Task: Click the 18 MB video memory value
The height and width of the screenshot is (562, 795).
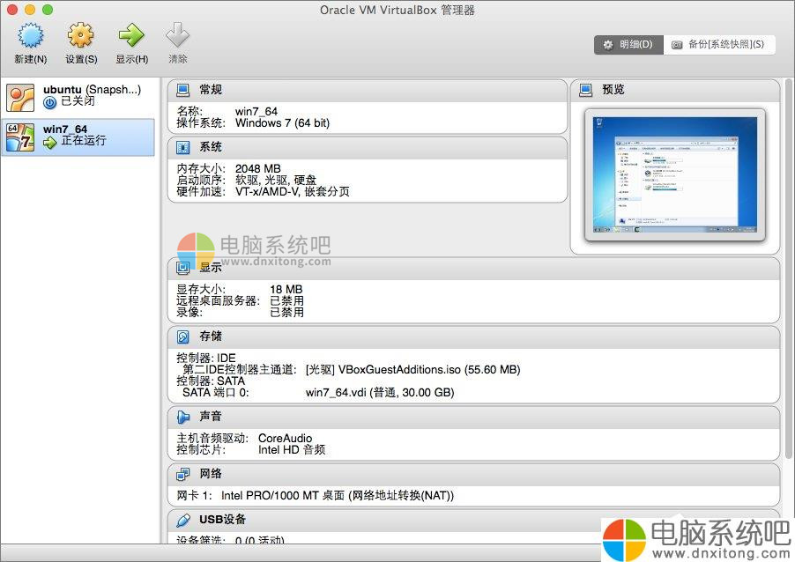Action: (x=286, y=289)
